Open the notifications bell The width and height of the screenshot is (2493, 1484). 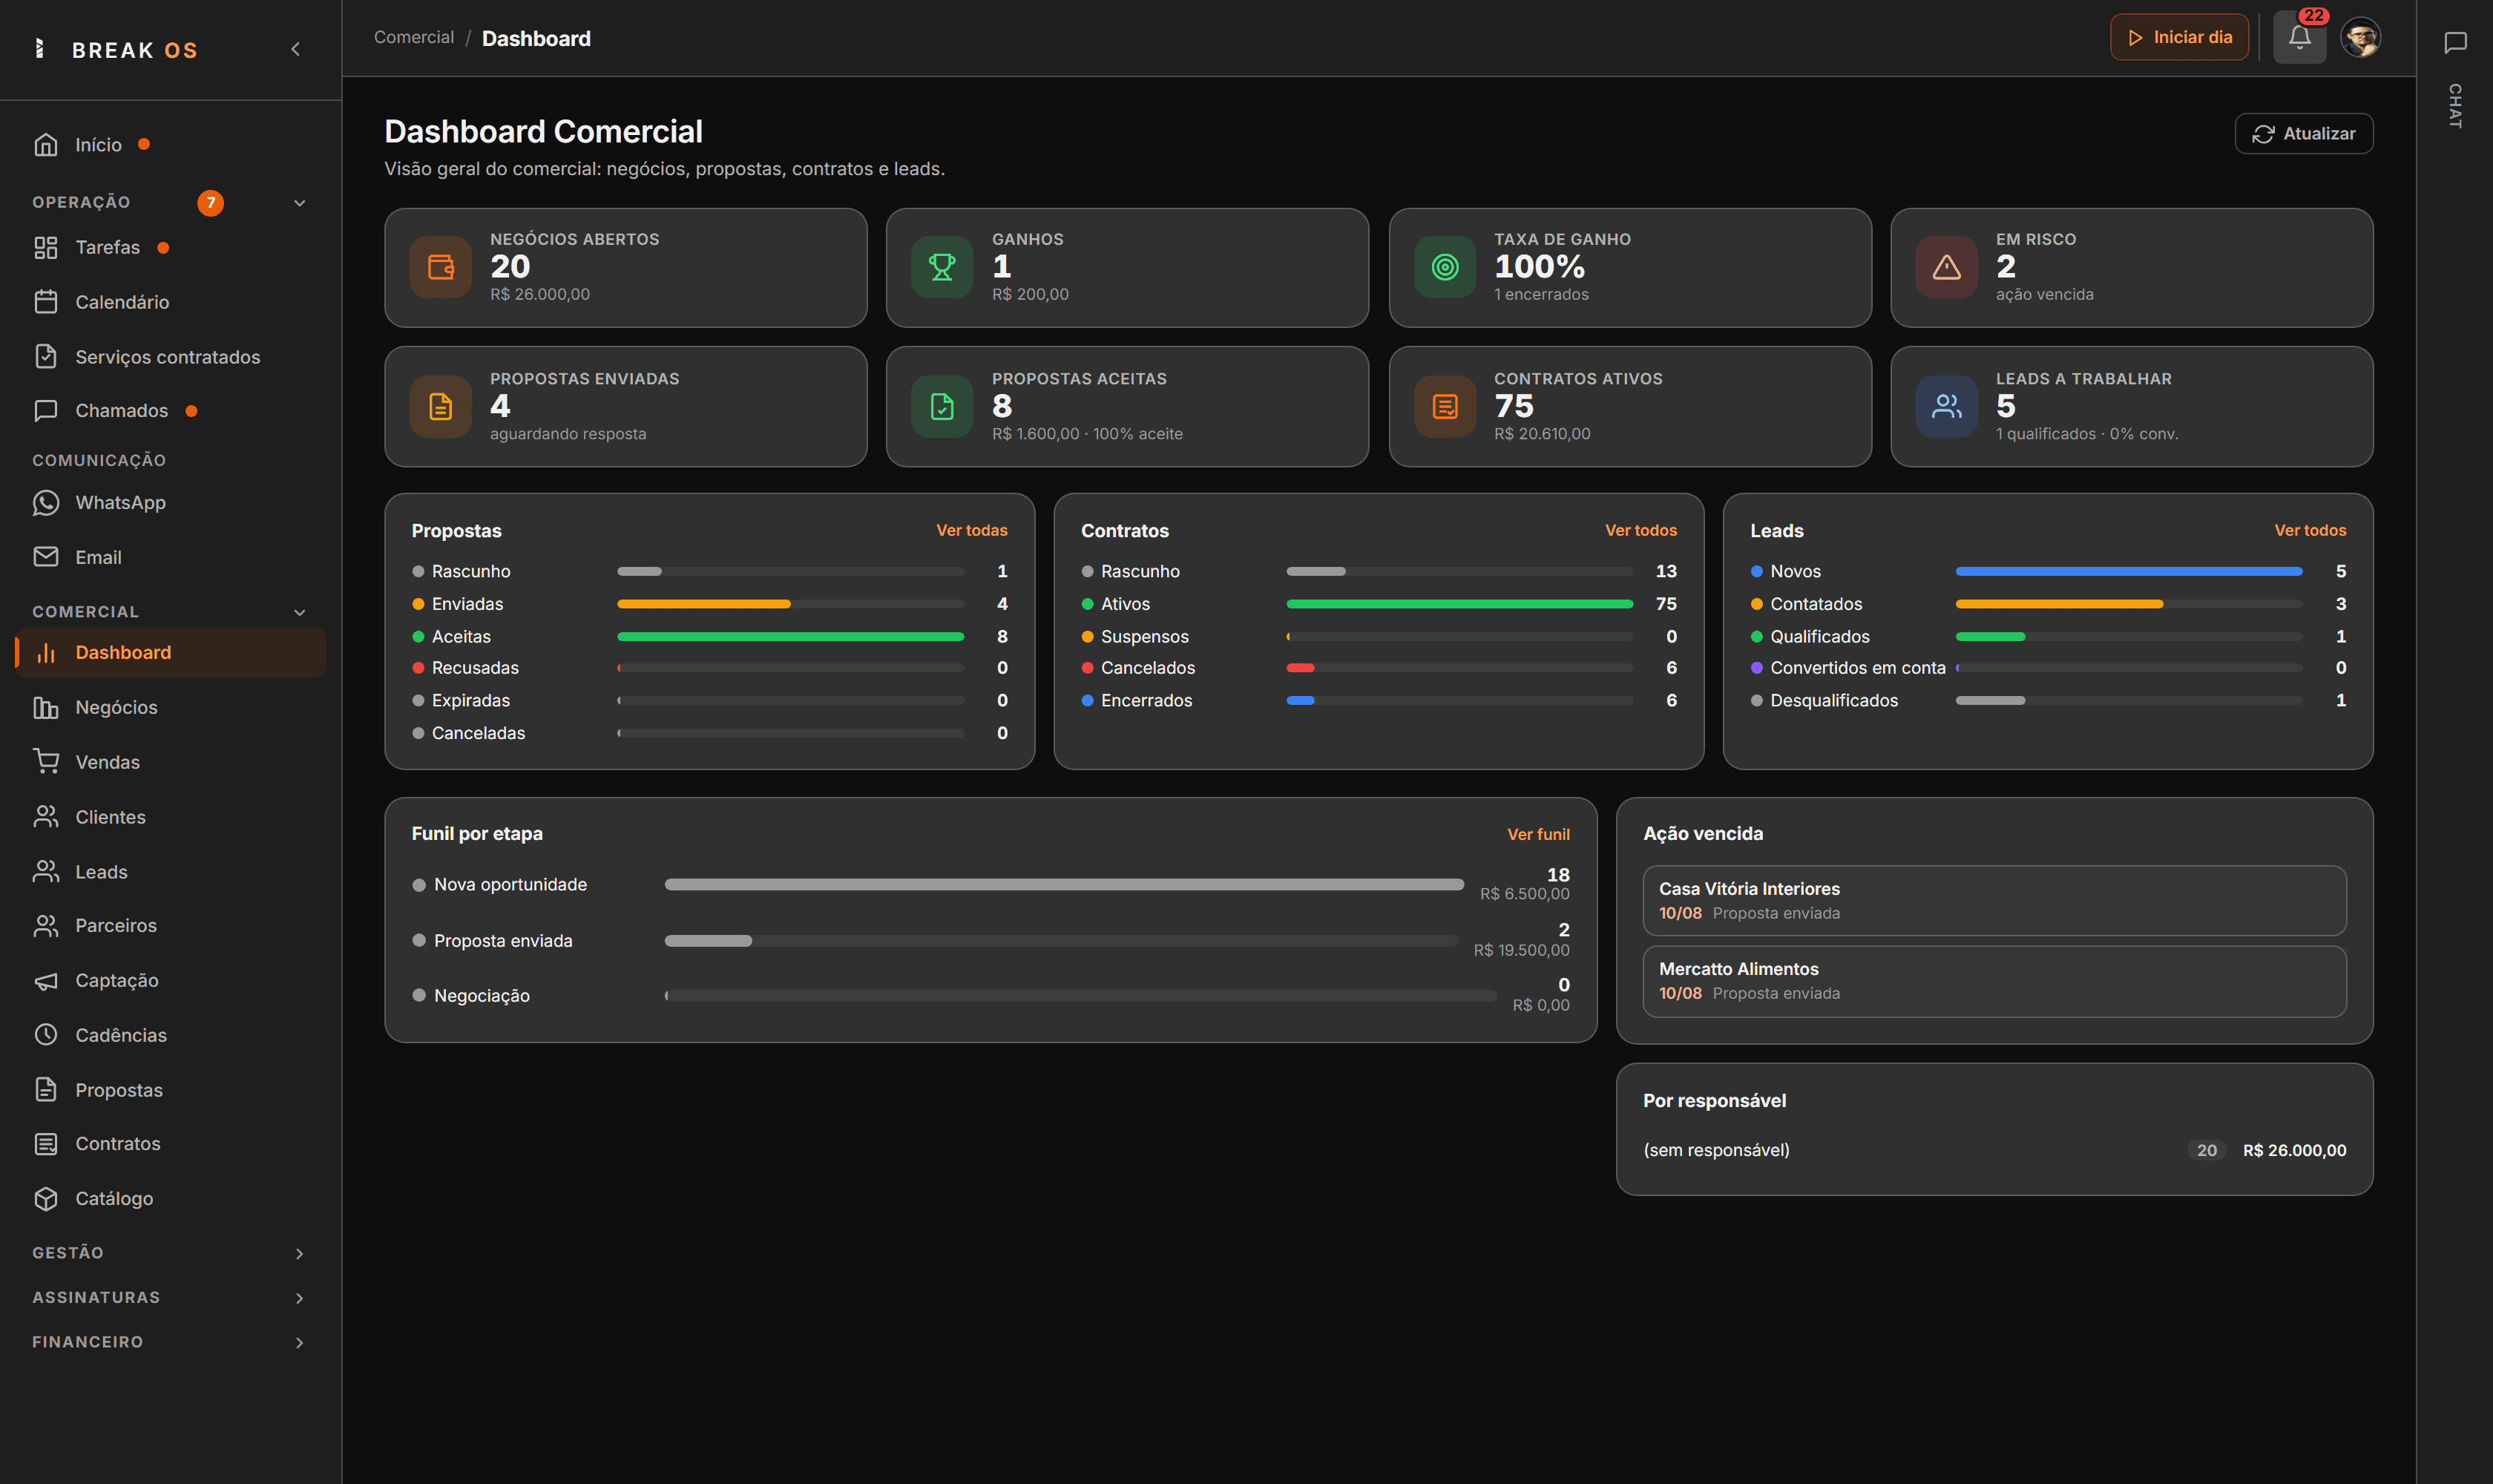click(2299, 38)
